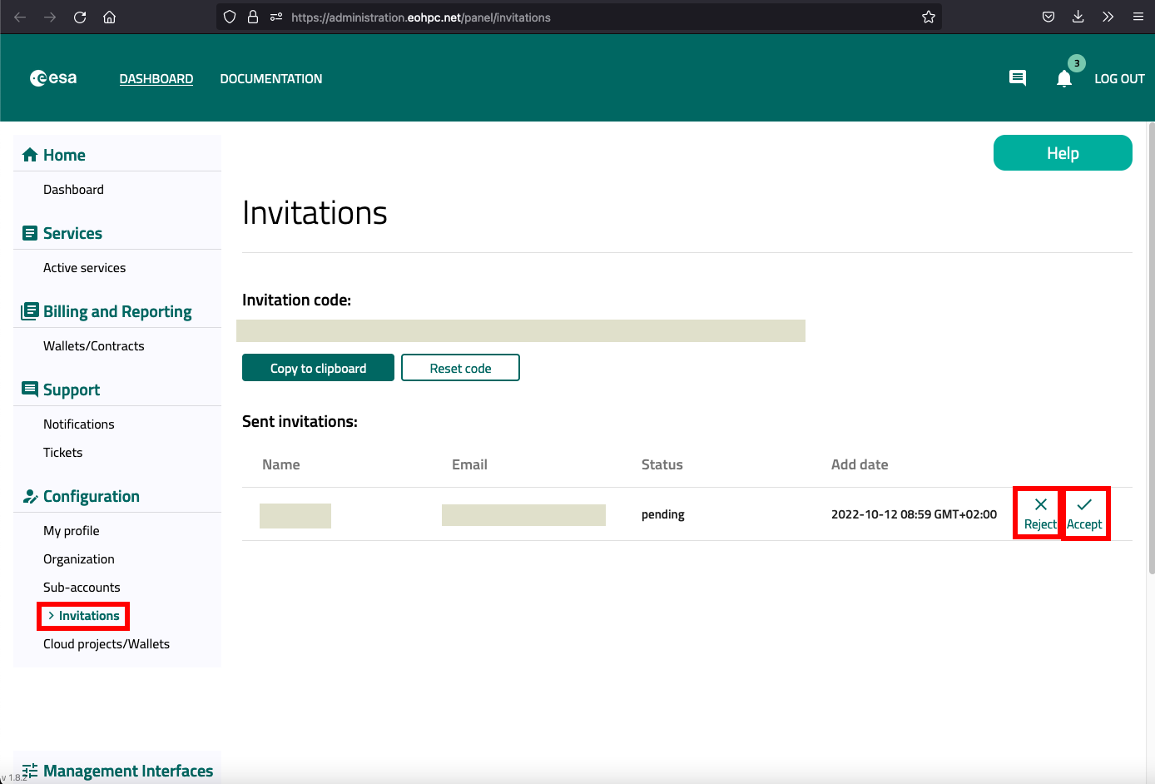Click the Services section heading
This screenshot has width=1155, height=784.
[x=72, y=233]
